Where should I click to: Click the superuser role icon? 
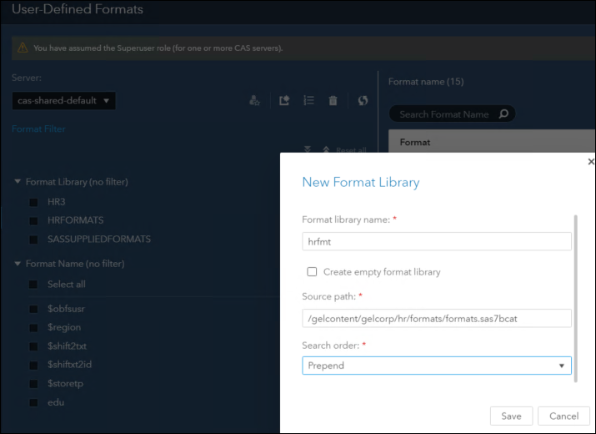click(x=255, y=101)
